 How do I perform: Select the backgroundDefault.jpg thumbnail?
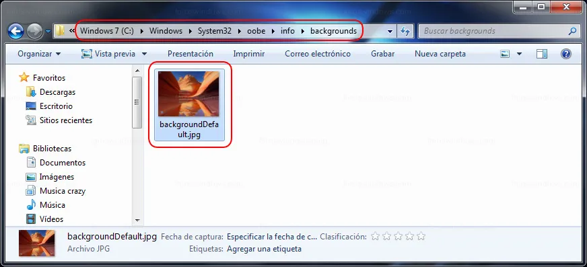[x=189, y=105]
